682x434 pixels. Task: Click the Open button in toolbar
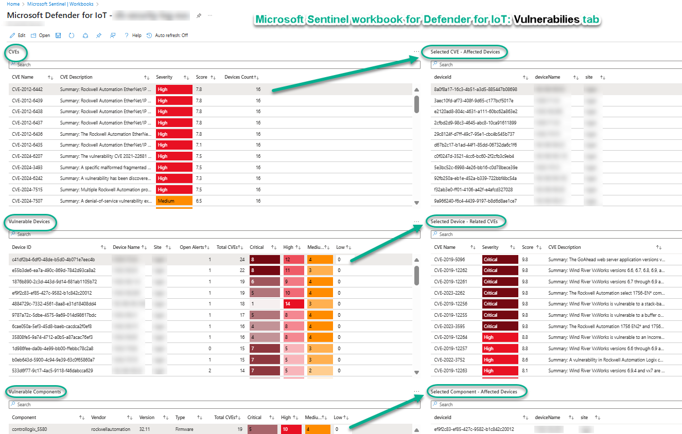point(40,35)
